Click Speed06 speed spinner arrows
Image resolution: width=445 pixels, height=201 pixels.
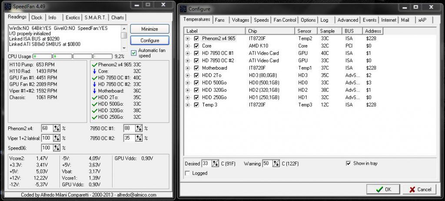point(57,148)
